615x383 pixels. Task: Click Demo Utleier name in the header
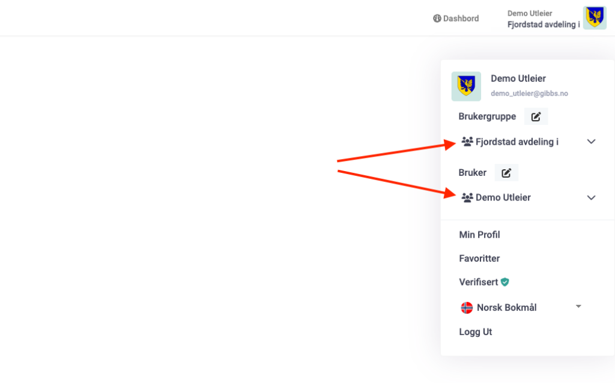529,13
